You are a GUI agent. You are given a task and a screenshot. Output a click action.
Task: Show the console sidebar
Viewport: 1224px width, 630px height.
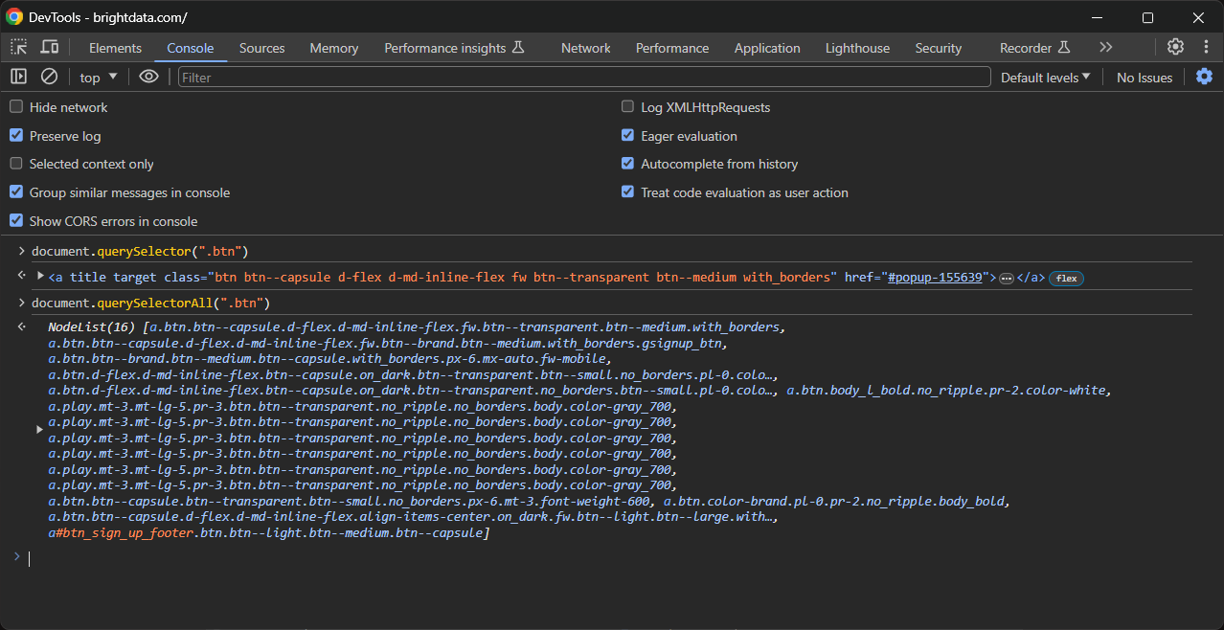point(17,77)
